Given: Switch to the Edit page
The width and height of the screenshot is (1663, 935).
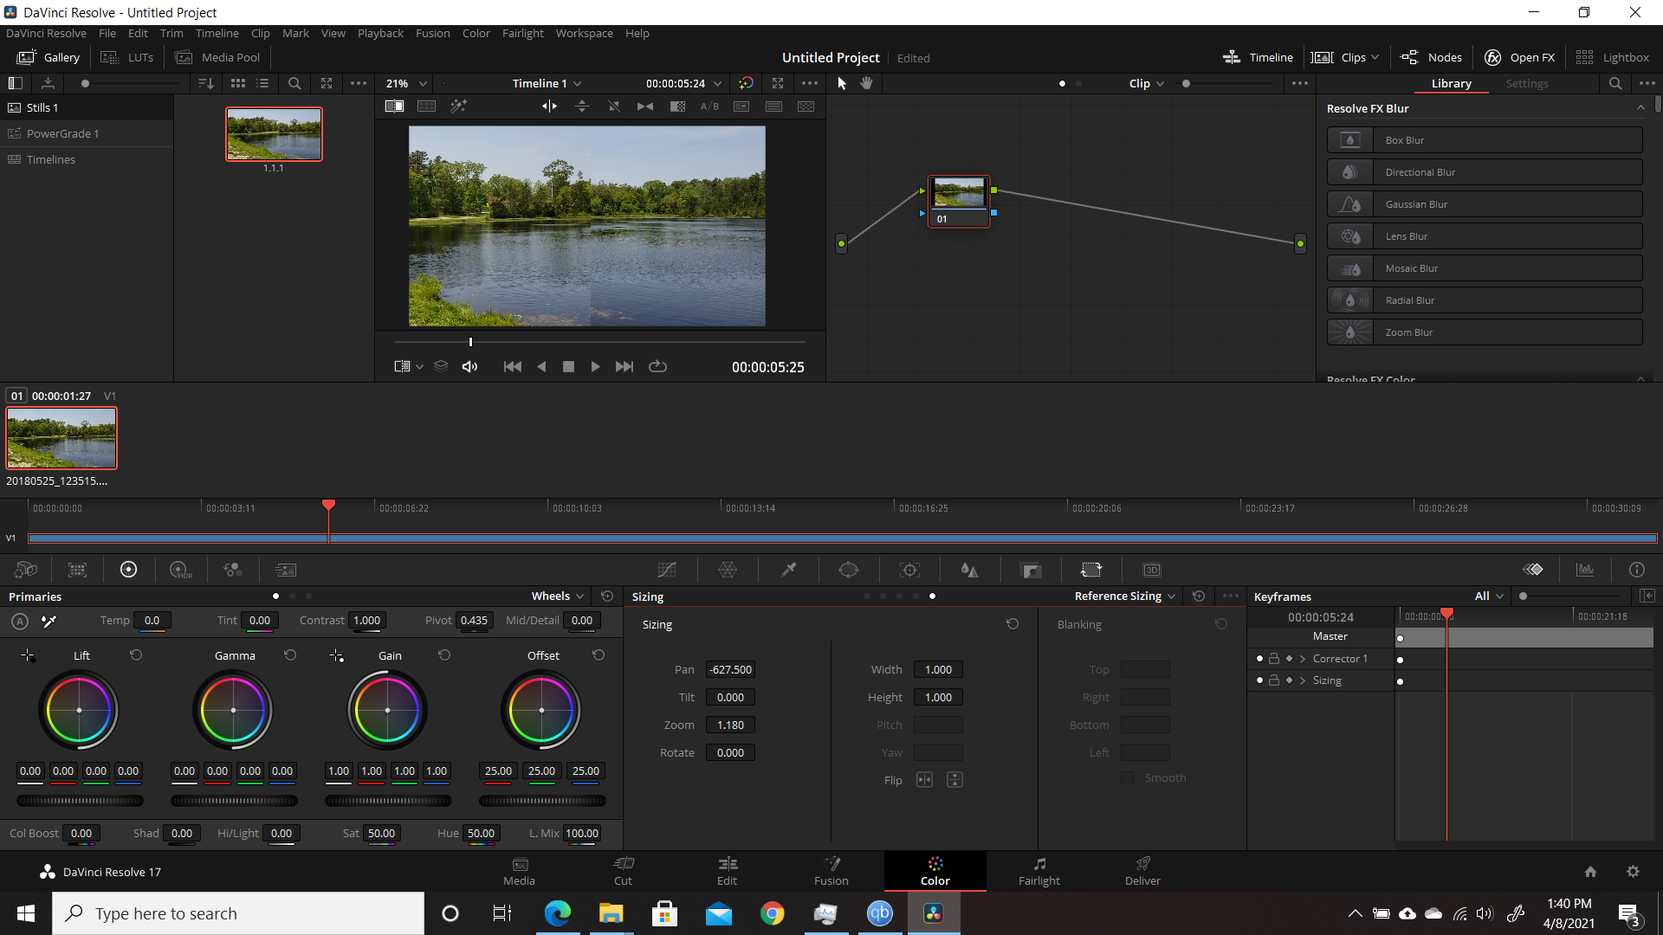Looking at the screenshot, I should (x=727, y=871).
